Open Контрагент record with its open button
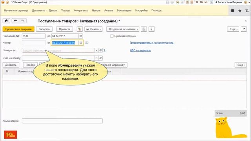Image resolution: width=251 pixels, height=141 pixels. [x=100, y=51]
